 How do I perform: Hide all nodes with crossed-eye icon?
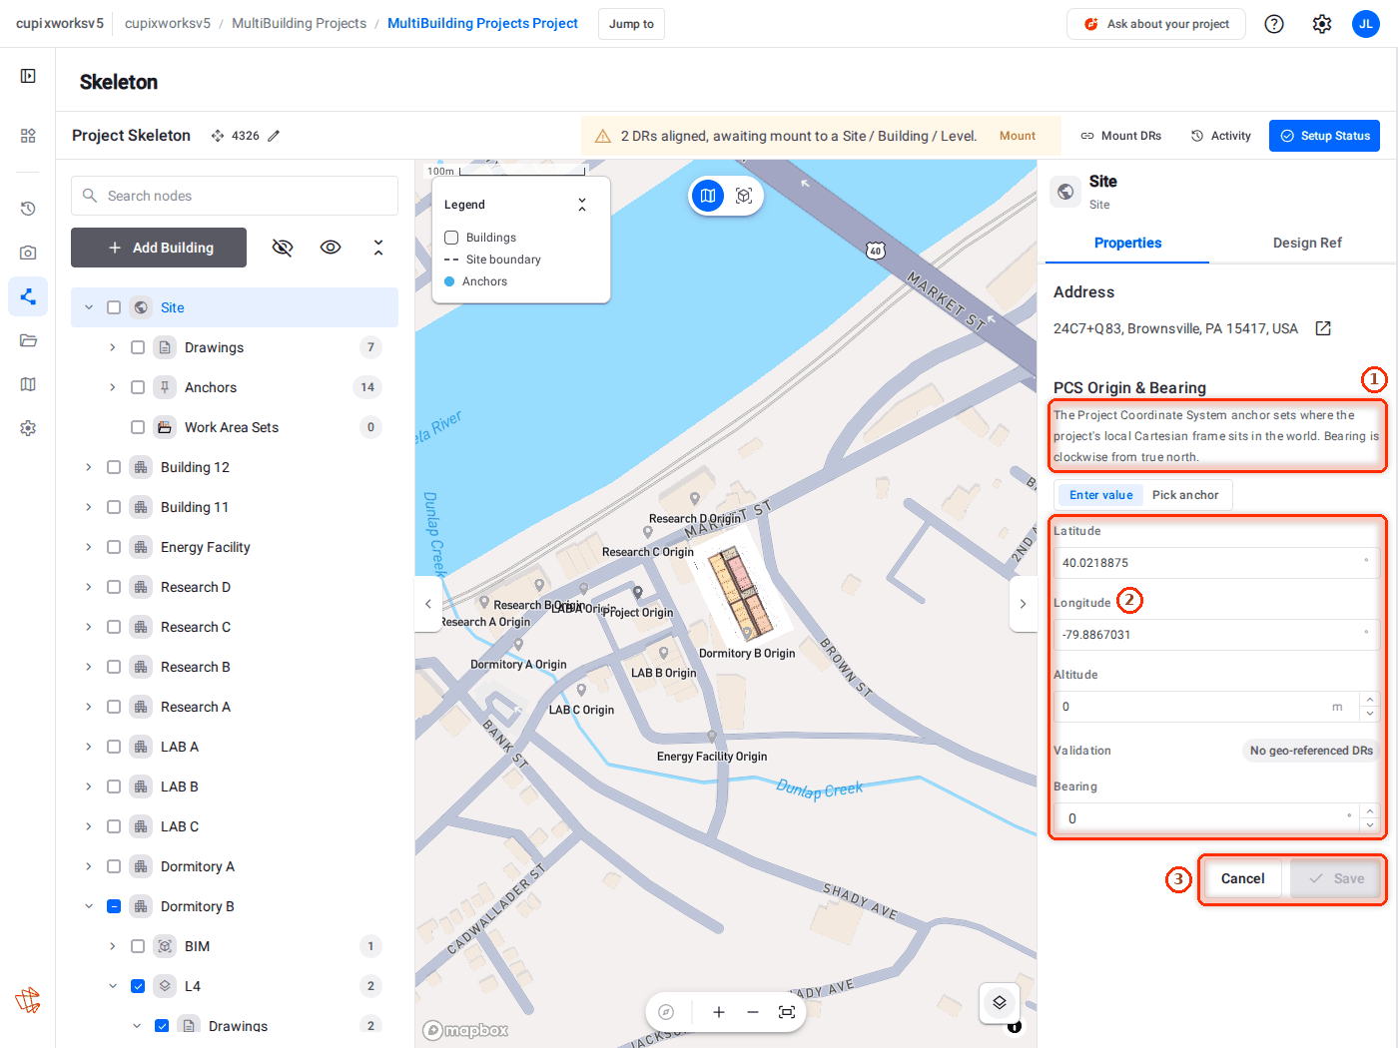coord(283,248)
